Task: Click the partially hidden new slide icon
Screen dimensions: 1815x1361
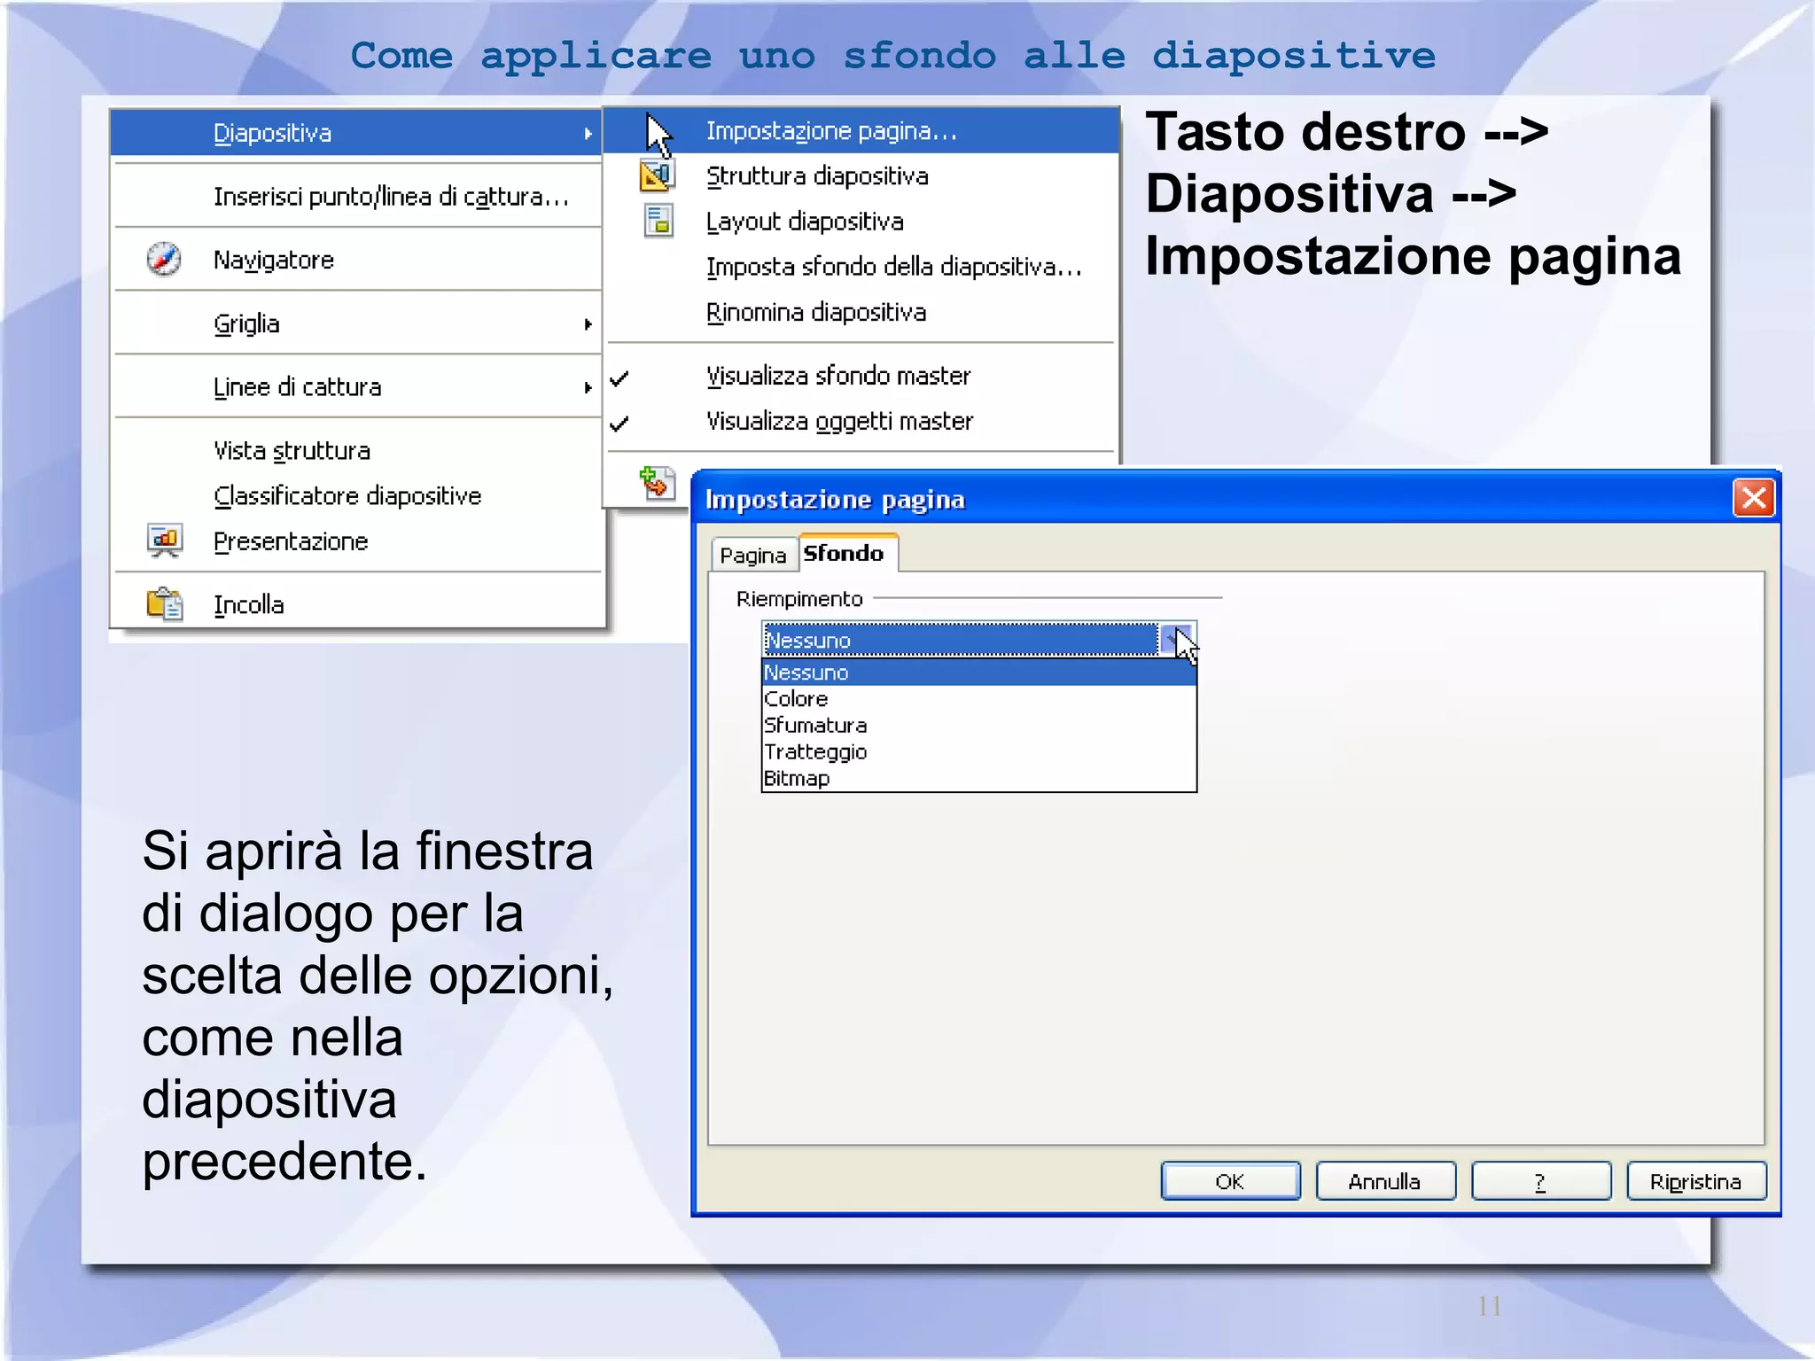Action: point(657,484)
